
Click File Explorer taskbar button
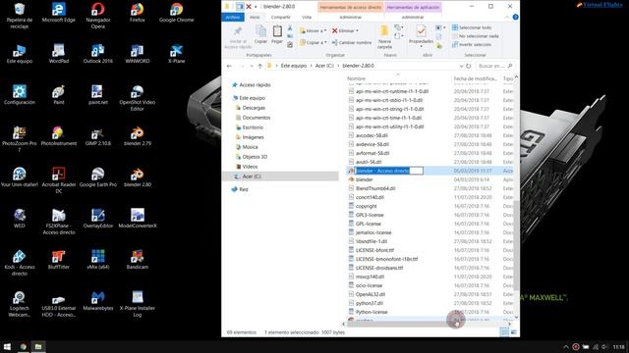(38, 346)
